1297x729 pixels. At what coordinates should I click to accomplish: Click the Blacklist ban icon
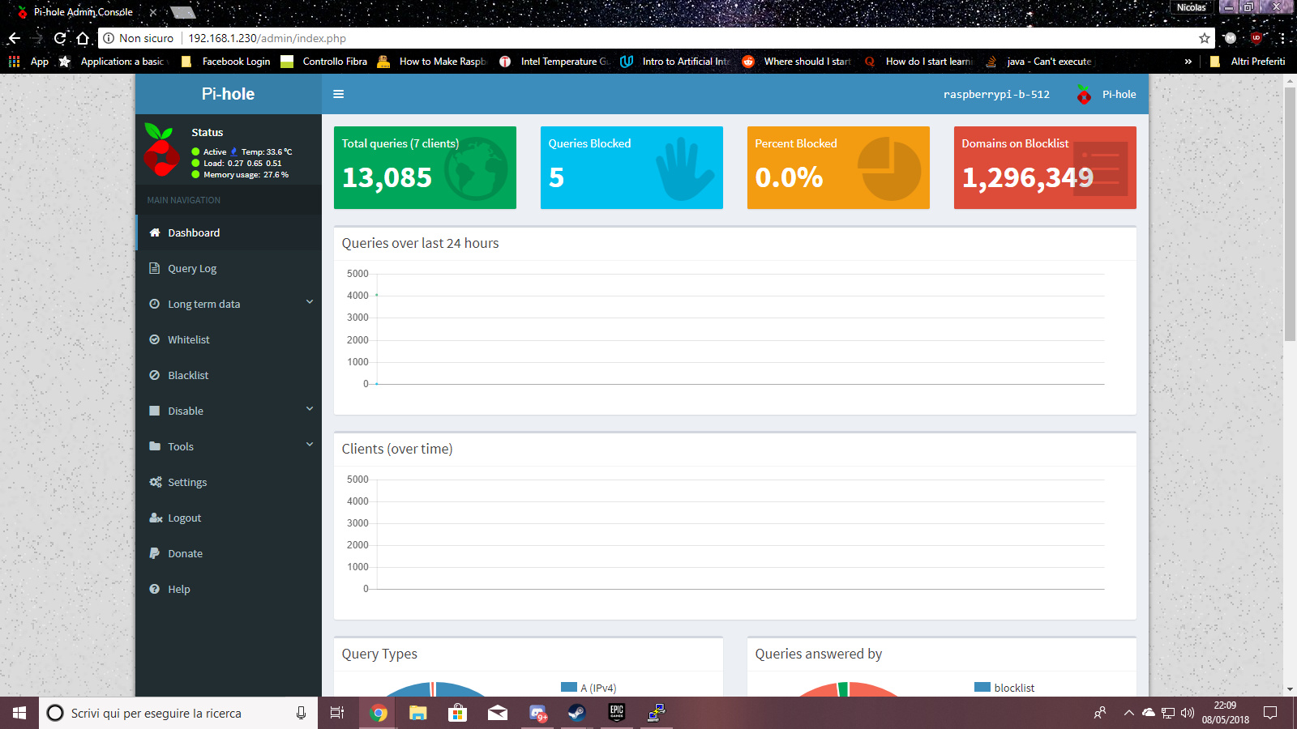154,375
